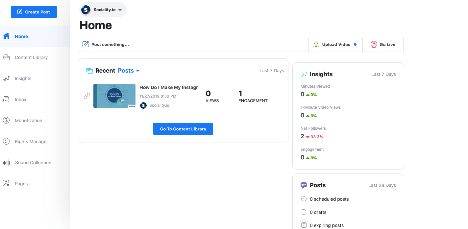The image size is (468, 229).
Task: Open the Pages icon in the sidebar
Action: tap(6, 183)
